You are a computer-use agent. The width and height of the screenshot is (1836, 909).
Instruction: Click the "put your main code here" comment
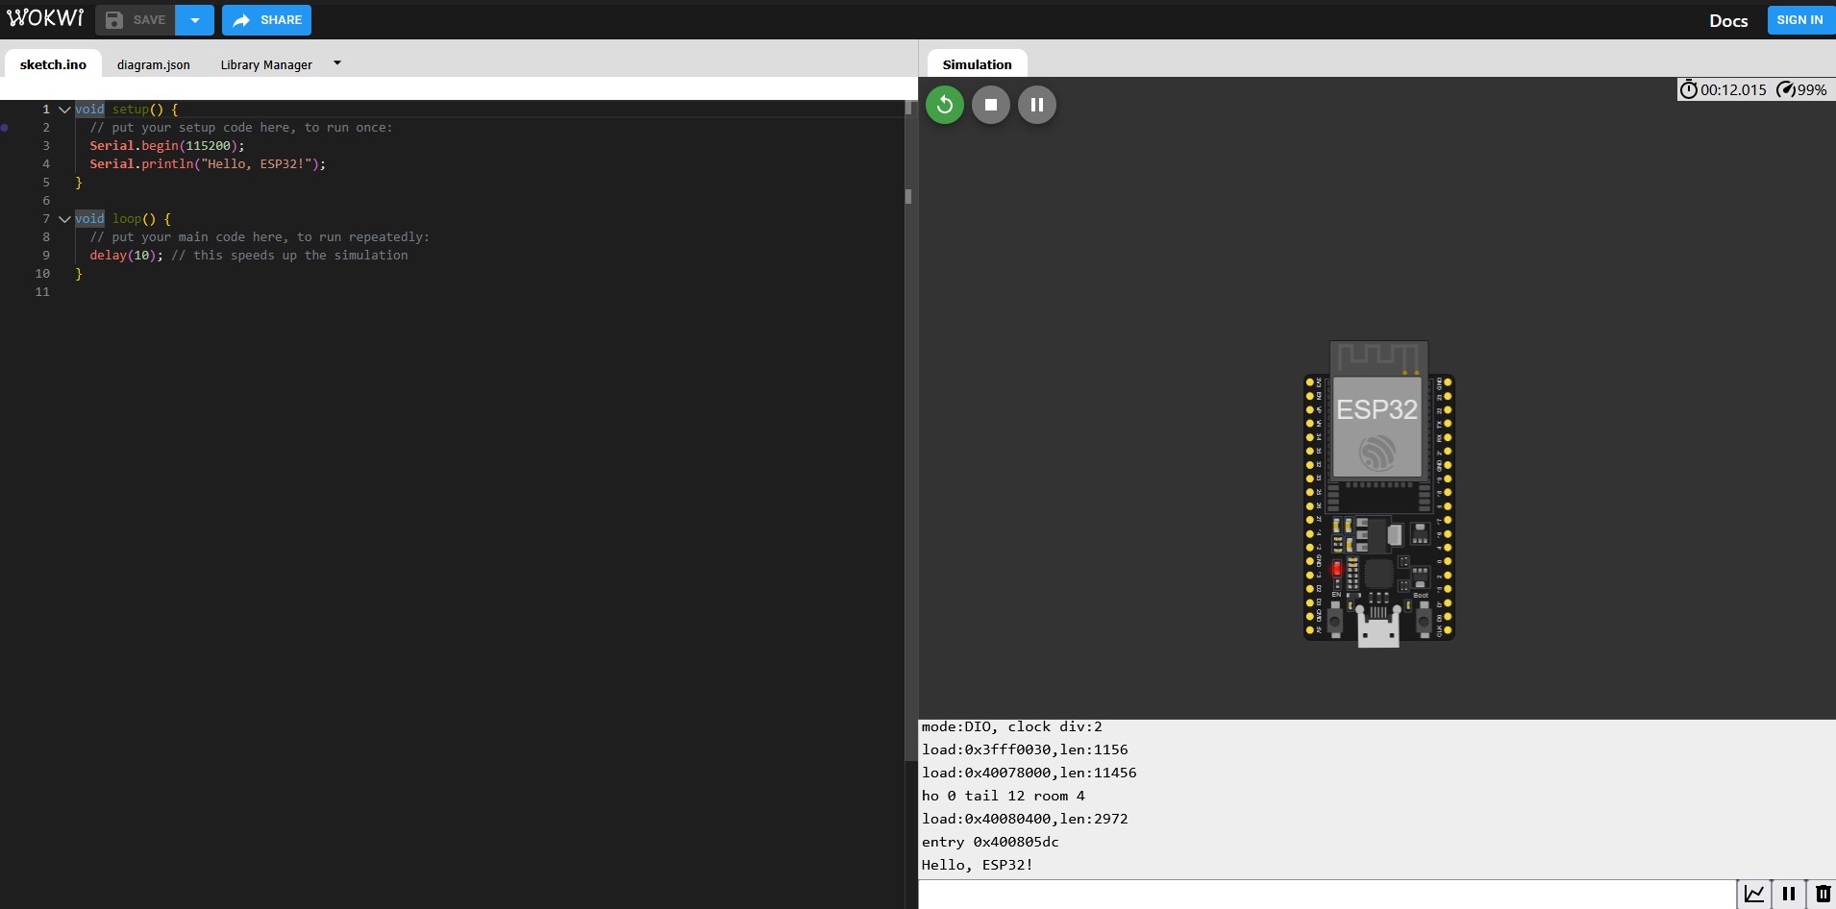coord(260,237)
